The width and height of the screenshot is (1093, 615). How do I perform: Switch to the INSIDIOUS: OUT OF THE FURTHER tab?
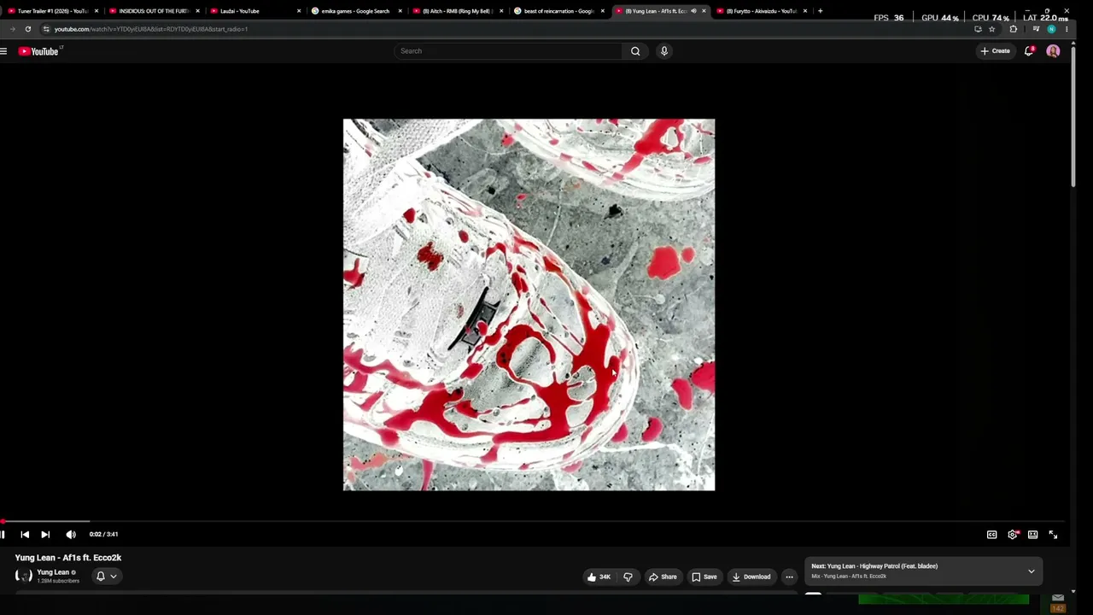tap(154, 11)
